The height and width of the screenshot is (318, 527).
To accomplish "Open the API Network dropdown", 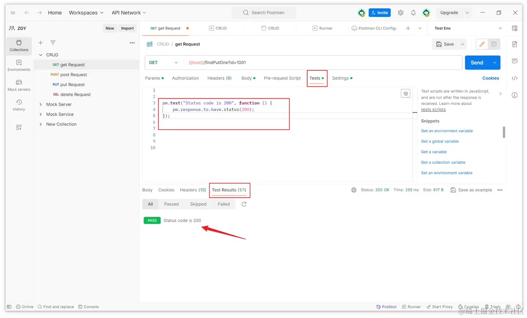I will 129,13.
